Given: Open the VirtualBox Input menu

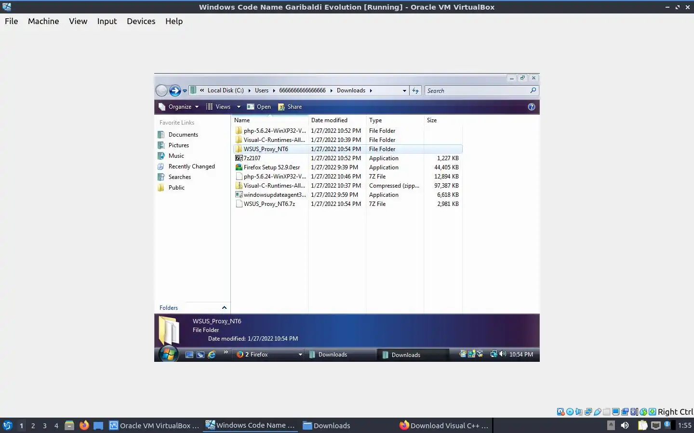Looking at the screenshot, I should 107,21.
